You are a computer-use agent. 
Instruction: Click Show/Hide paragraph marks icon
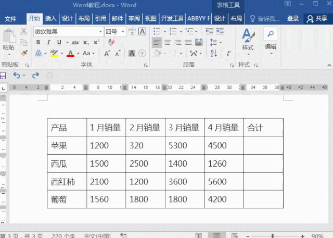coord(228,53)
